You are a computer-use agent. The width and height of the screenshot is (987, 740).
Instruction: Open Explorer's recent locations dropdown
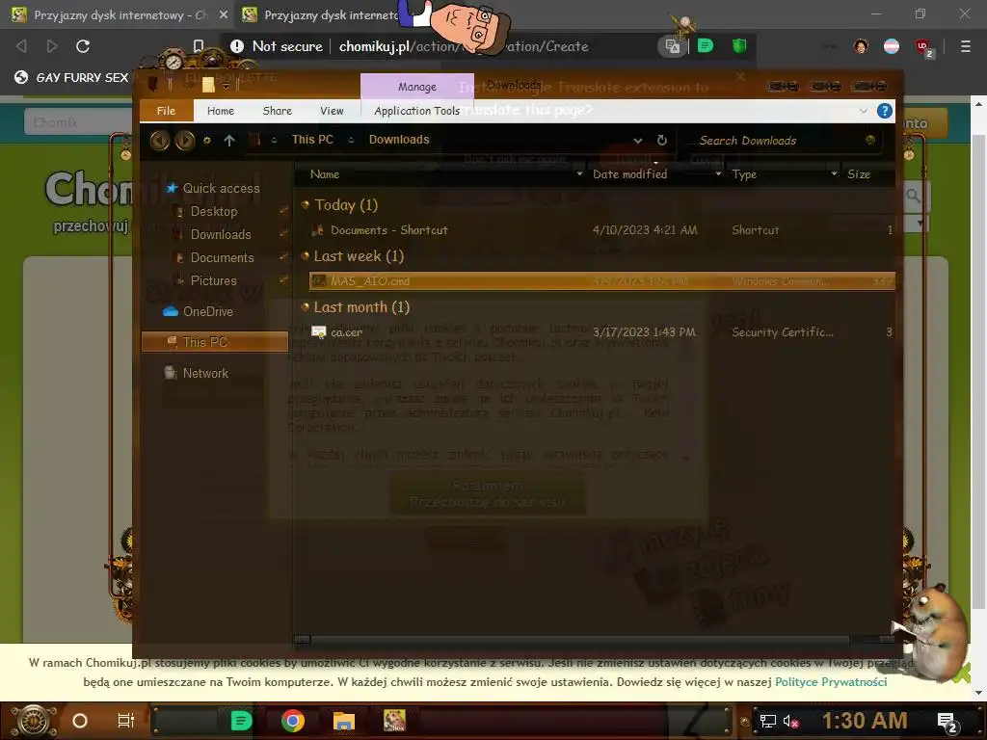coord(206,141)
